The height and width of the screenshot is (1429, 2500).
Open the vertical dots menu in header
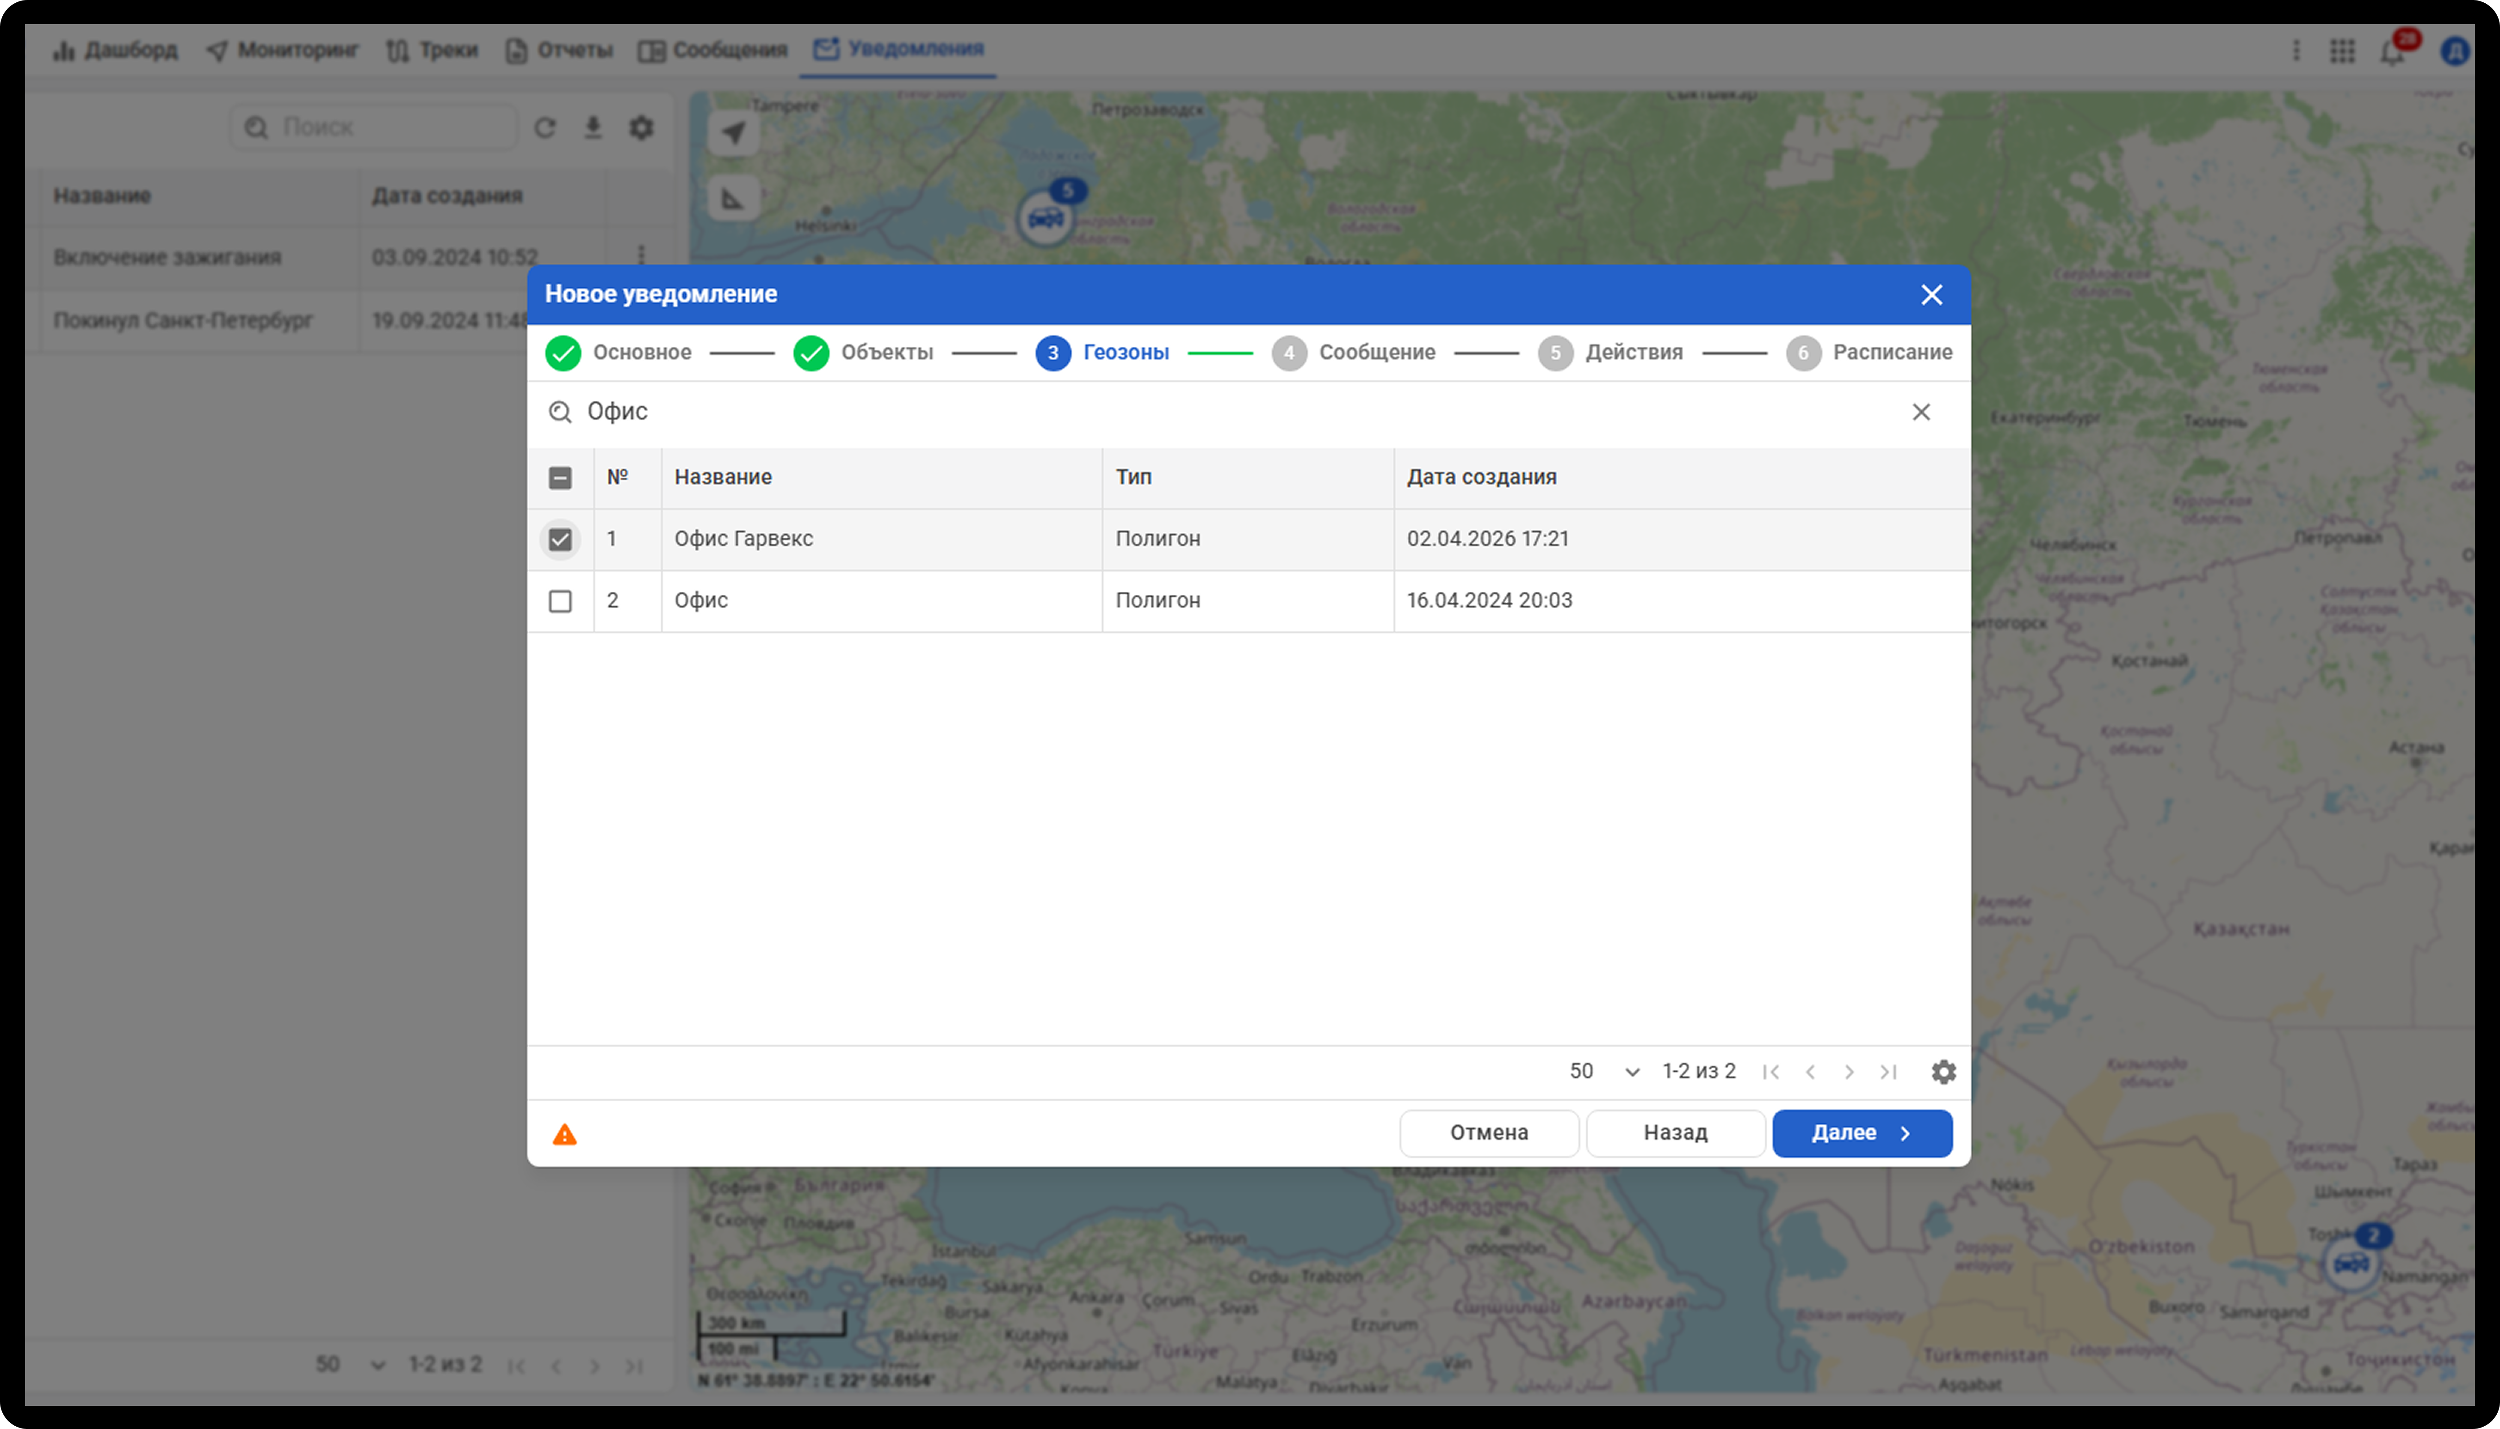2296,51
